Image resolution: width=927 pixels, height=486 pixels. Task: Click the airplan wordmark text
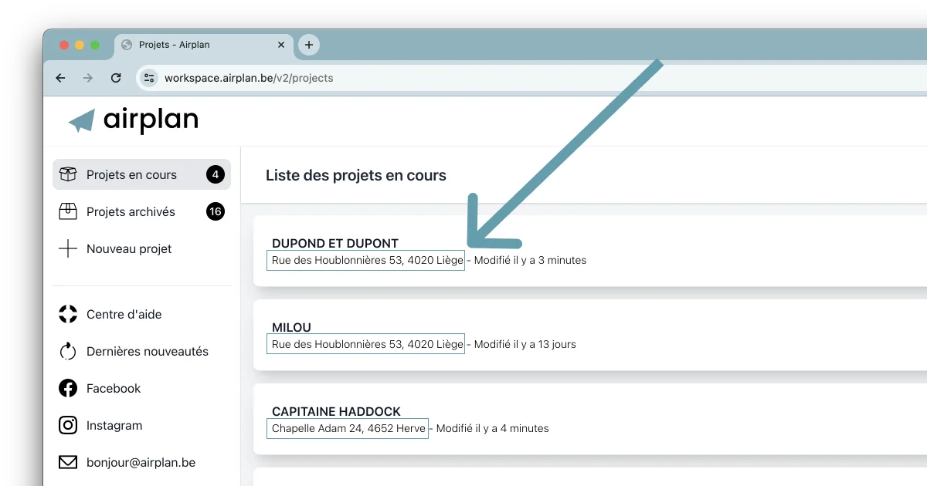coord(151,120)
